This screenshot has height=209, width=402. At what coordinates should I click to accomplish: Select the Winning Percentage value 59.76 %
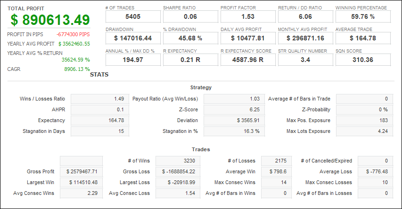point(362,17)
